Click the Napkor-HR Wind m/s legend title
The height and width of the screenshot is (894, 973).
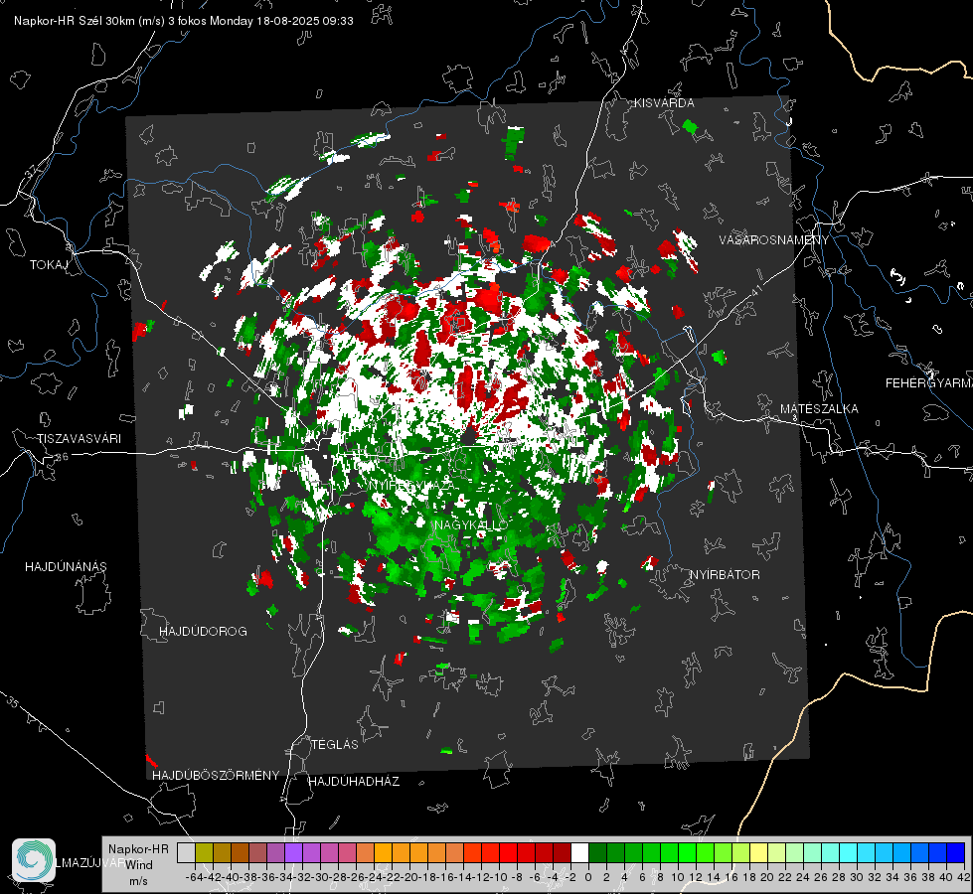tap(138, 865)
